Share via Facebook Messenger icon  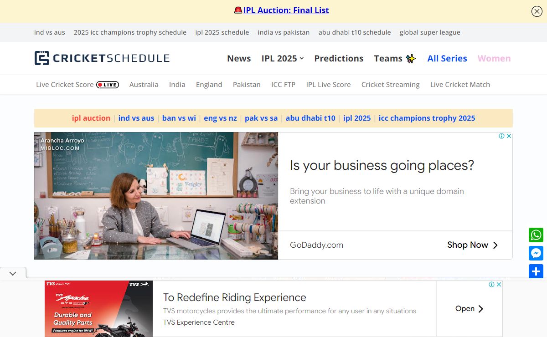tap(536, 253)
